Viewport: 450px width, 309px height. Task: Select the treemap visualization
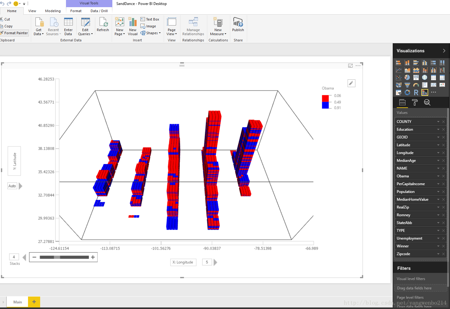(416, 77)
